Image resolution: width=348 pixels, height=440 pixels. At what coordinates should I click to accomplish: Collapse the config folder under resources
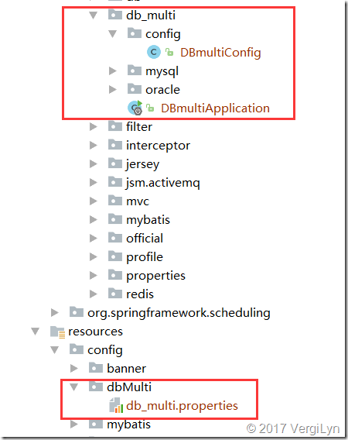coord(54,349)
